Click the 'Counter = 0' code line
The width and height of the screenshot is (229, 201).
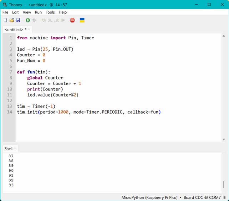tap(31, 55)
